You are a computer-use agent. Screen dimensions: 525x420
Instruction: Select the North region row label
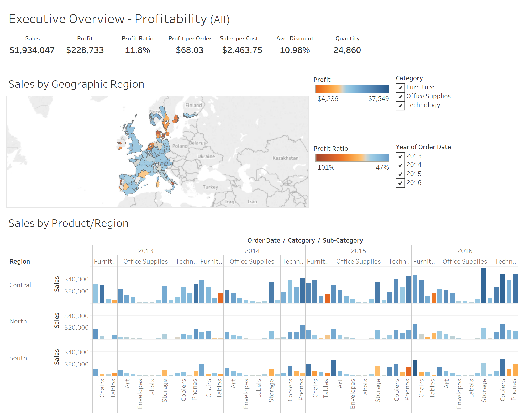[x=18, y=321]
